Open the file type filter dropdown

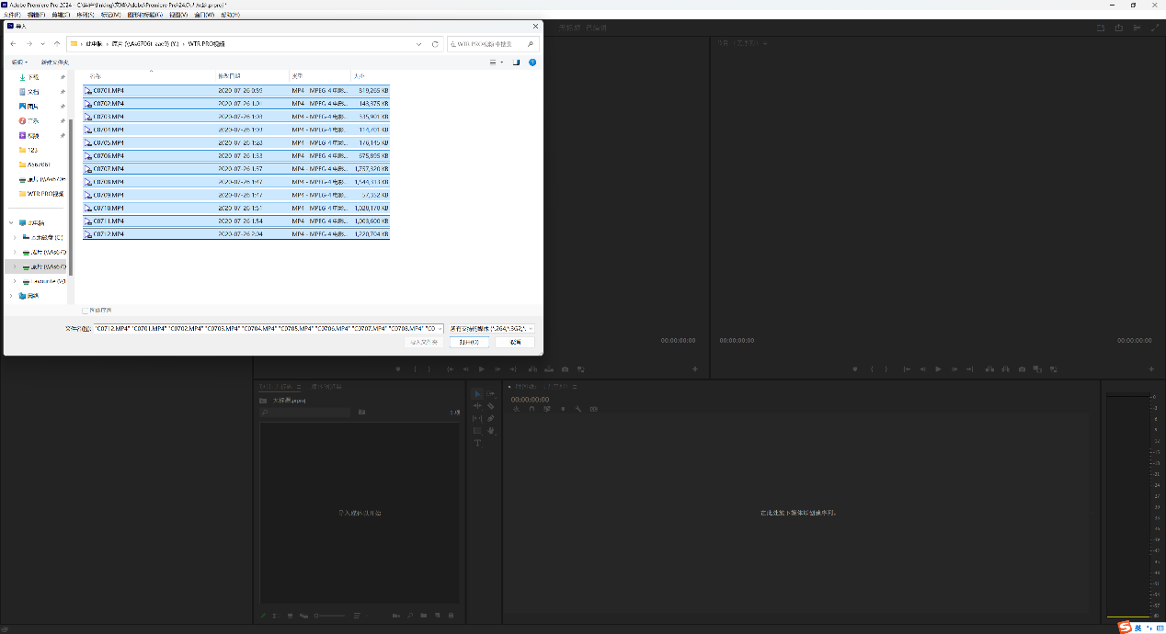point(491,328)
